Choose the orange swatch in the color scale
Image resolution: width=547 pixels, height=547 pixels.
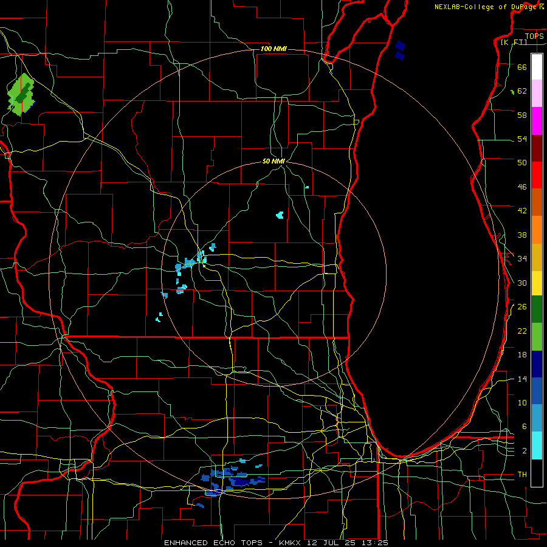[x=537, y=229]
